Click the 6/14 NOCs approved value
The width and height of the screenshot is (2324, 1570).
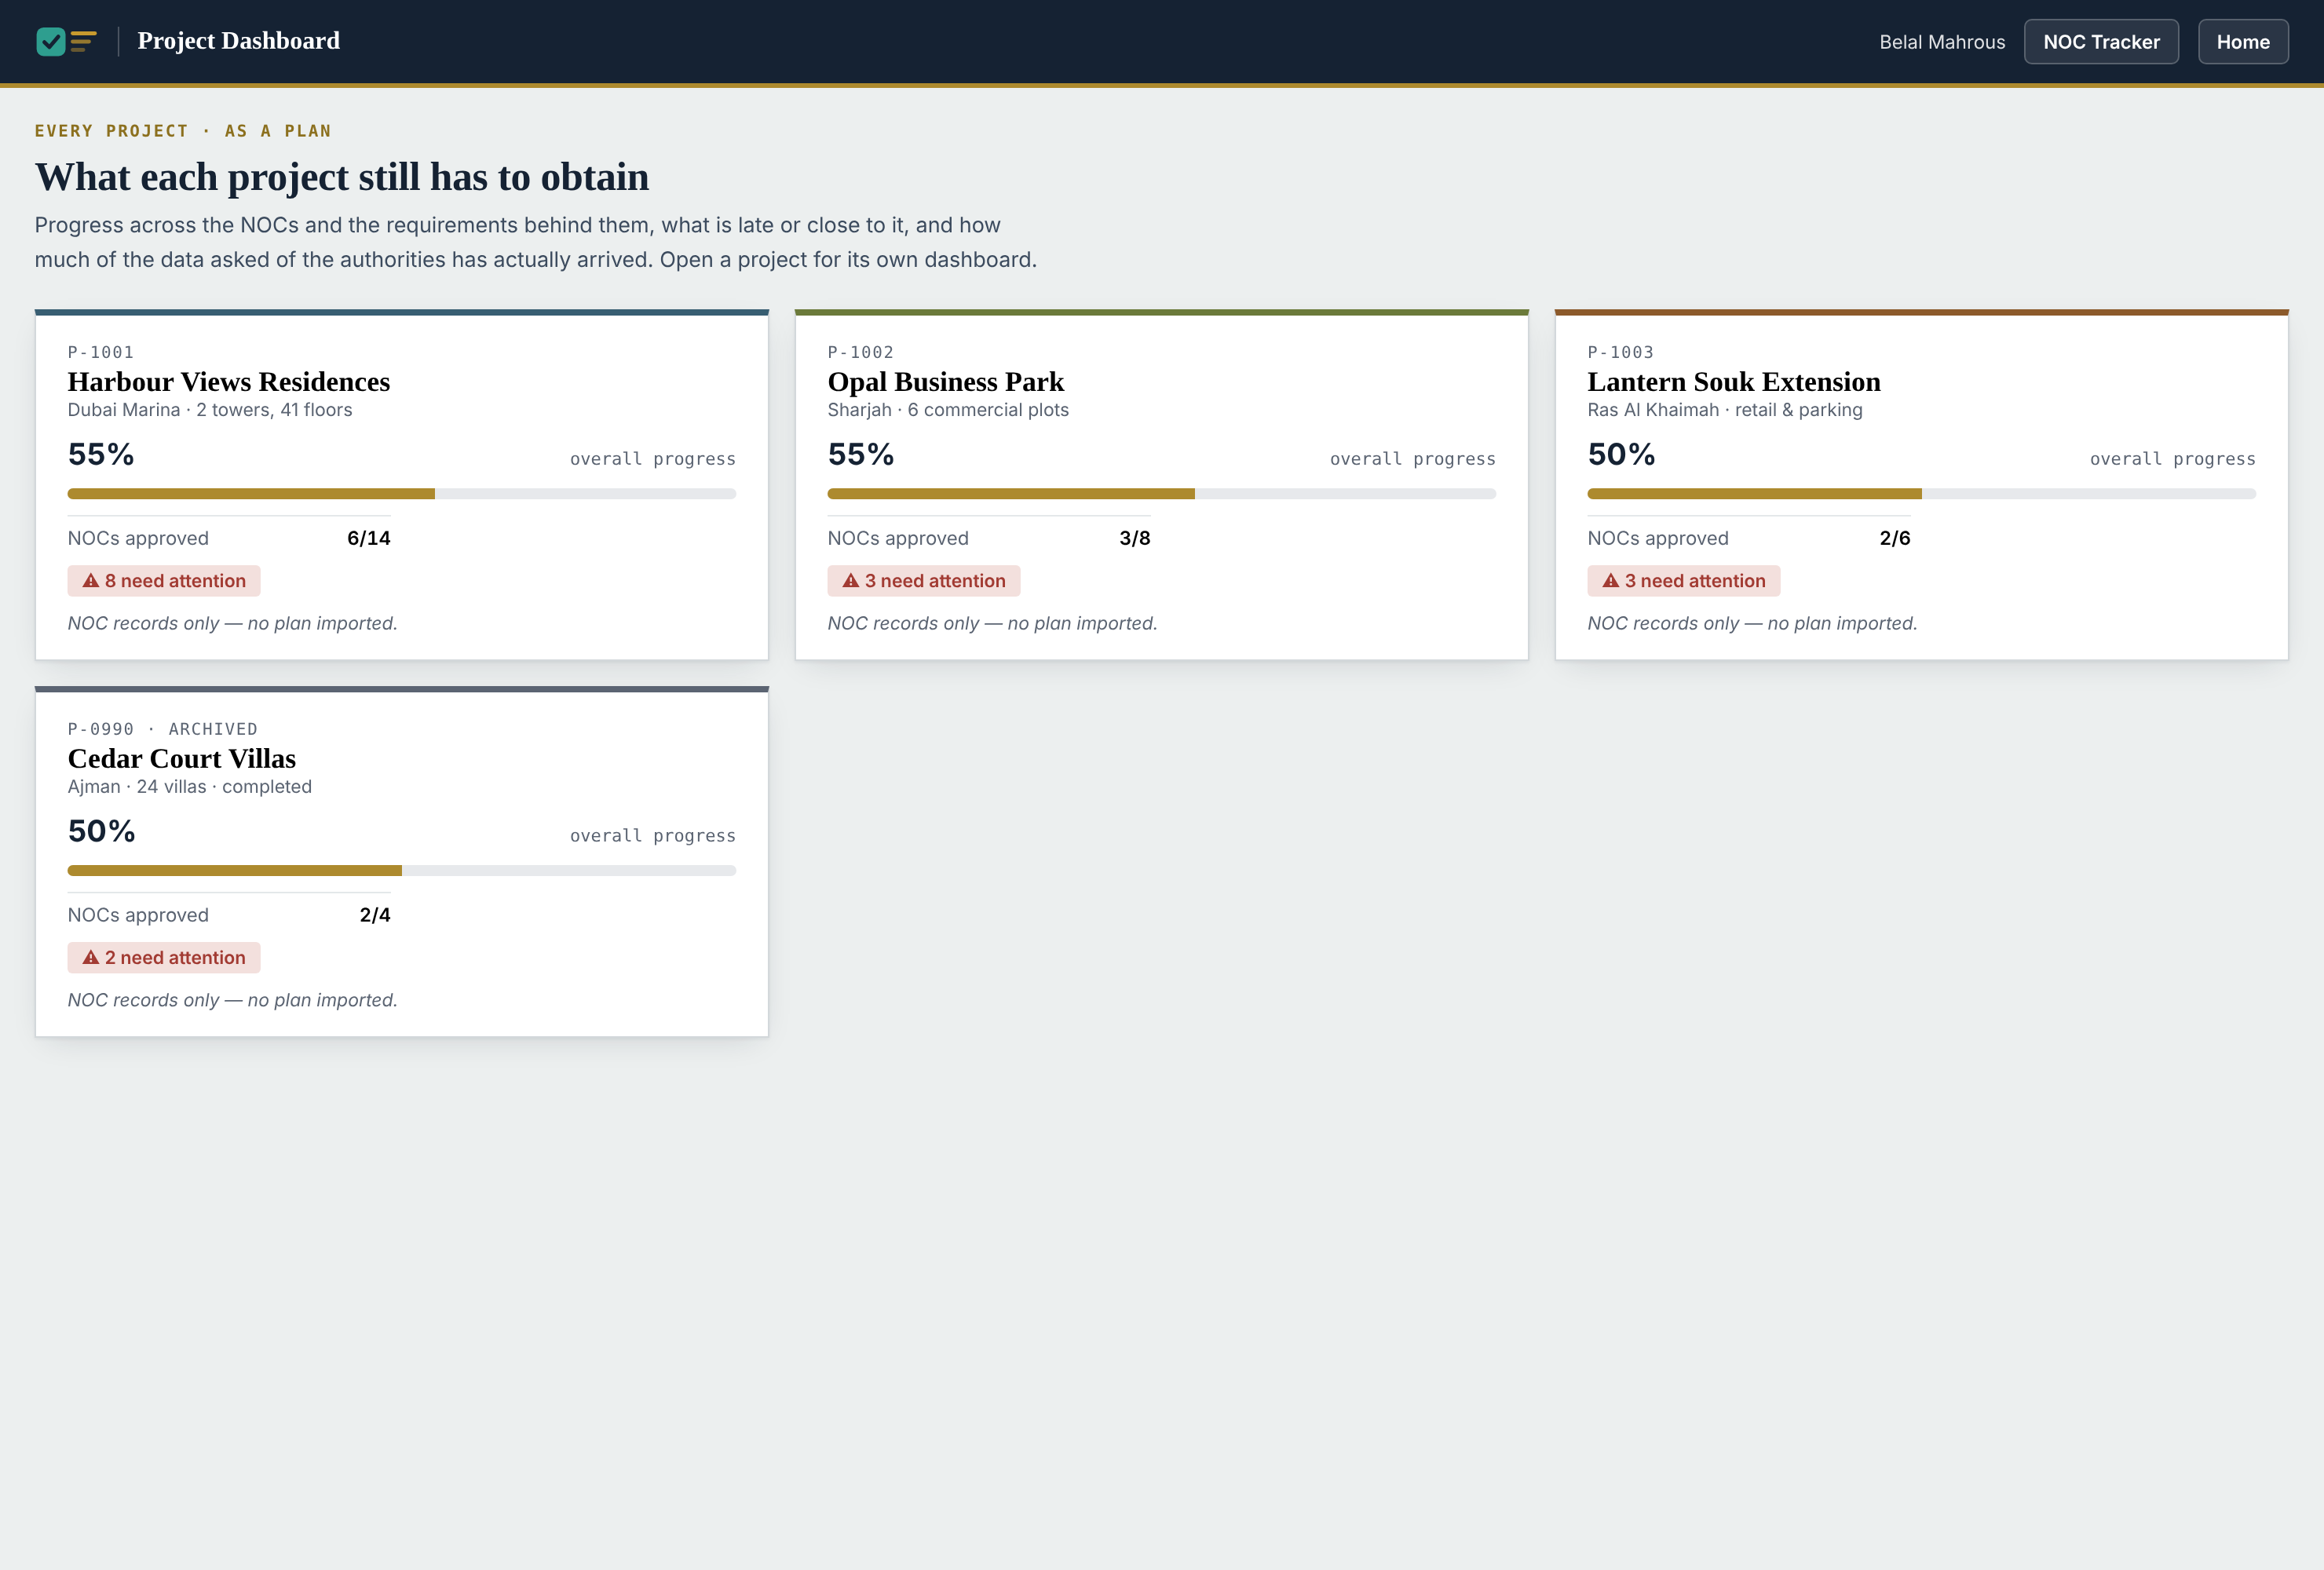click(x=369, y=538)
